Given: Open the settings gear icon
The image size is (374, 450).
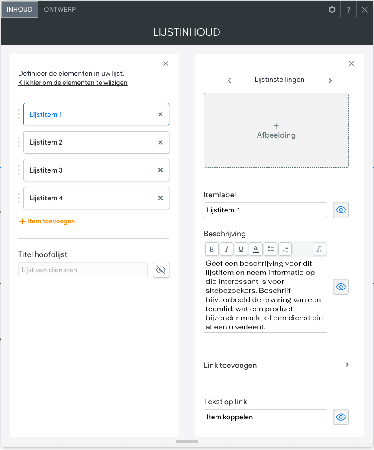Looking at the screenshot, I should [x=332, y=10].
